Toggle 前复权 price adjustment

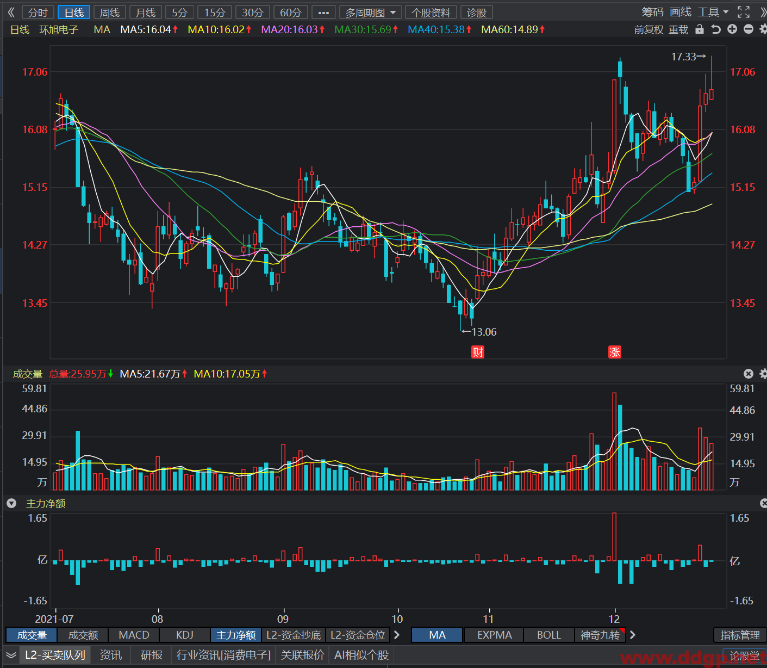point(649,29)
